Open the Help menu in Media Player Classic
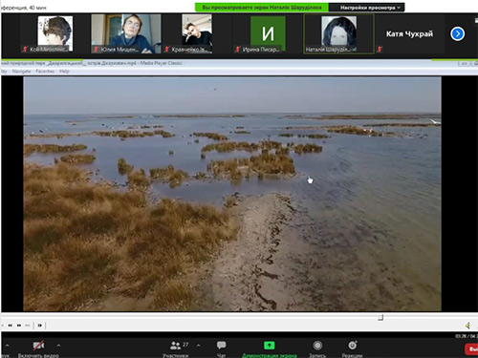Screen dimensions: 478x358 pyautogui.click(x=64, y=72)
